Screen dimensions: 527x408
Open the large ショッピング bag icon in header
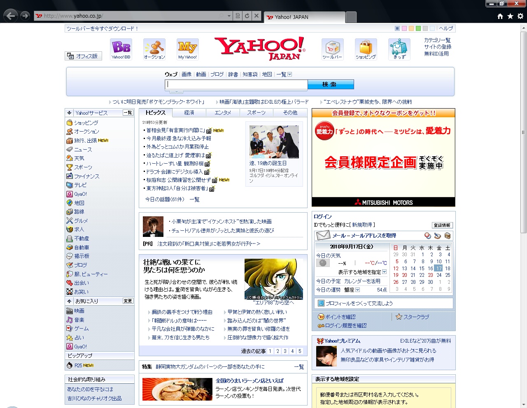[x=366, y=49]
